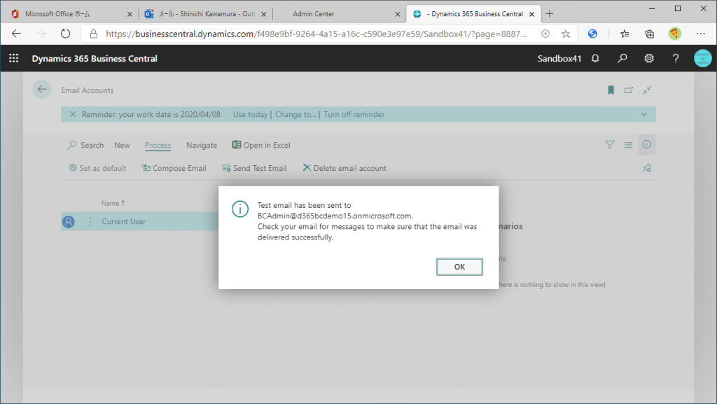Select the Process menu tab
717x404 pixels.
(x=158, y=145)
